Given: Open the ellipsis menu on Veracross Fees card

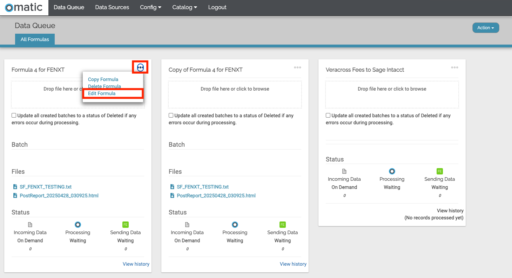Looking at the screenshot, I should (x=454, y=67).
